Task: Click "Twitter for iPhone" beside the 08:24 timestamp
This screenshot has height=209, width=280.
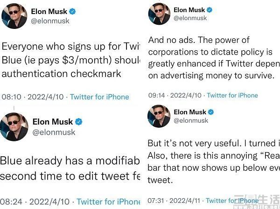Action: pos(108,202)
